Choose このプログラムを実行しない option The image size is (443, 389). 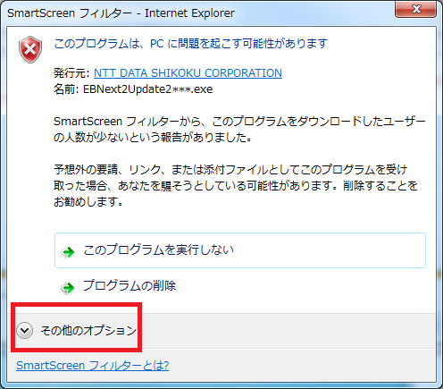(x=240, y=250)
